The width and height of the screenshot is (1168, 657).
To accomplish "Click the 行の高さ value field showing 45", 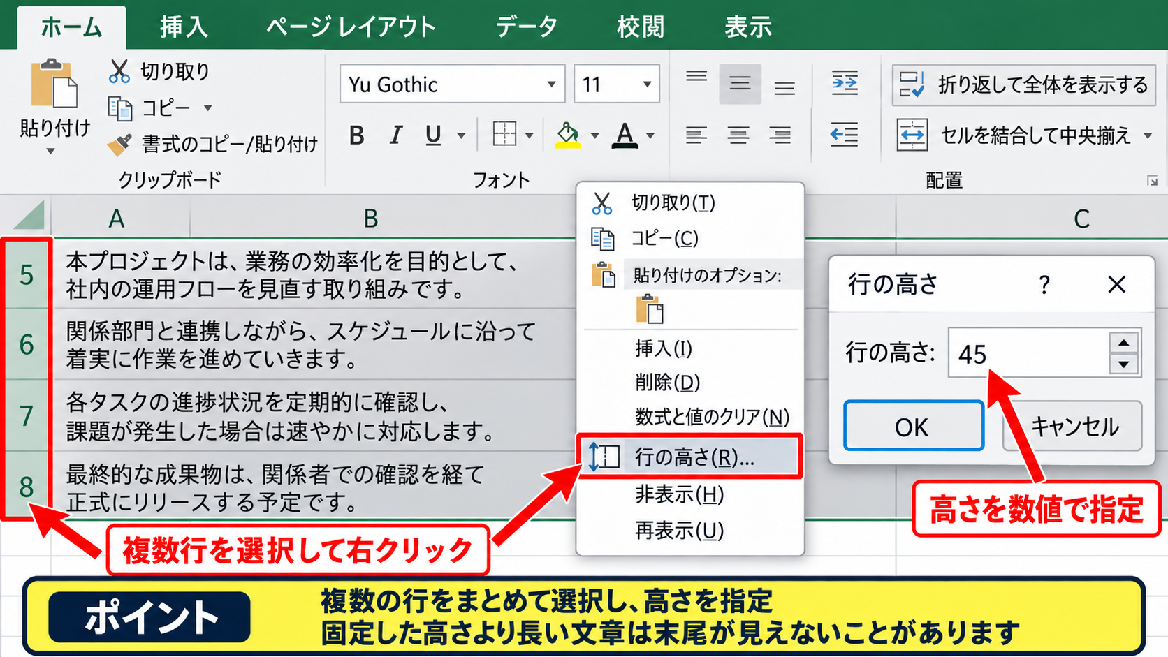I will [1028, 353].
